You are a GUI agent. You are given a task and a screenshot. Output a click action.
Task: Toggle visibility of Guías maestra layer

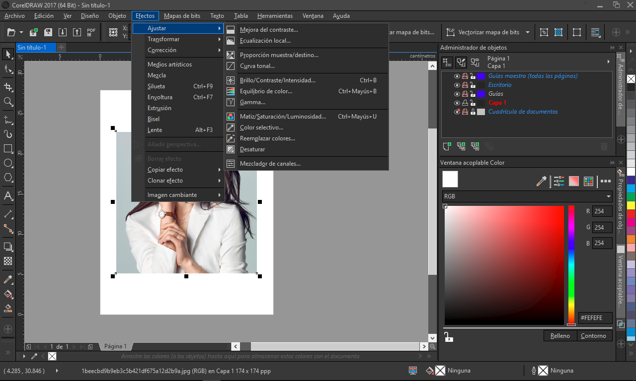coord(457,76)
